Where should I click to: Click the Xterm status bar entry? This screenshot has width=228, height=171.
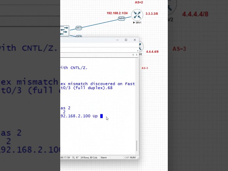pos(104,157)
